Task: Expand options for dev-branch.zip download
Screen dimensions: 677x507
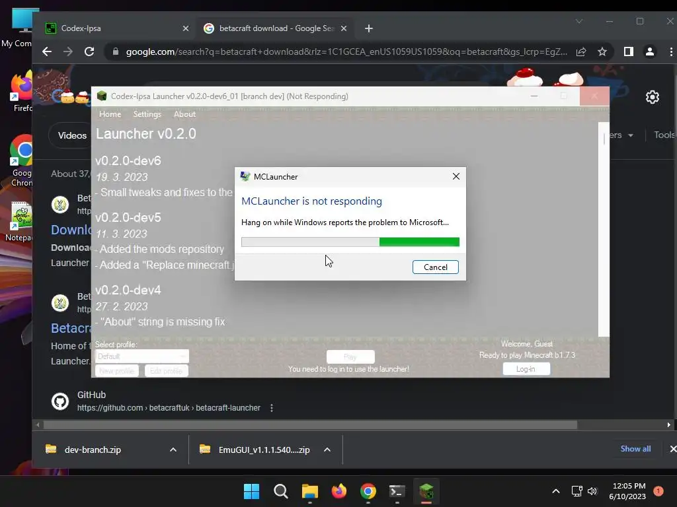Action: [173, 450]
